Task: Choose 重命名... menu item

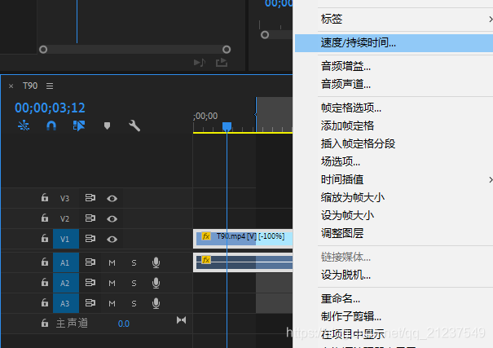Action: [x=394, y=298]
